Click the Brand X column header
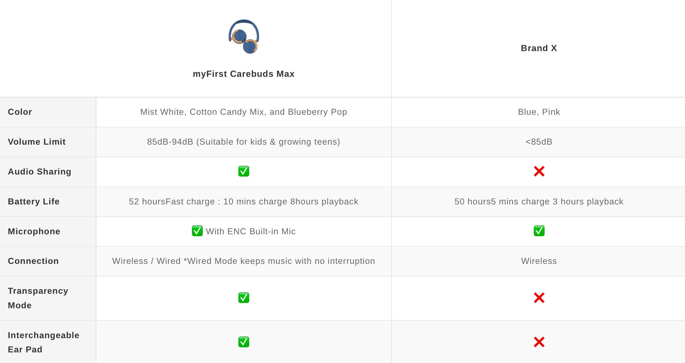The image size is (685, 363). click(x=539, y=48)
